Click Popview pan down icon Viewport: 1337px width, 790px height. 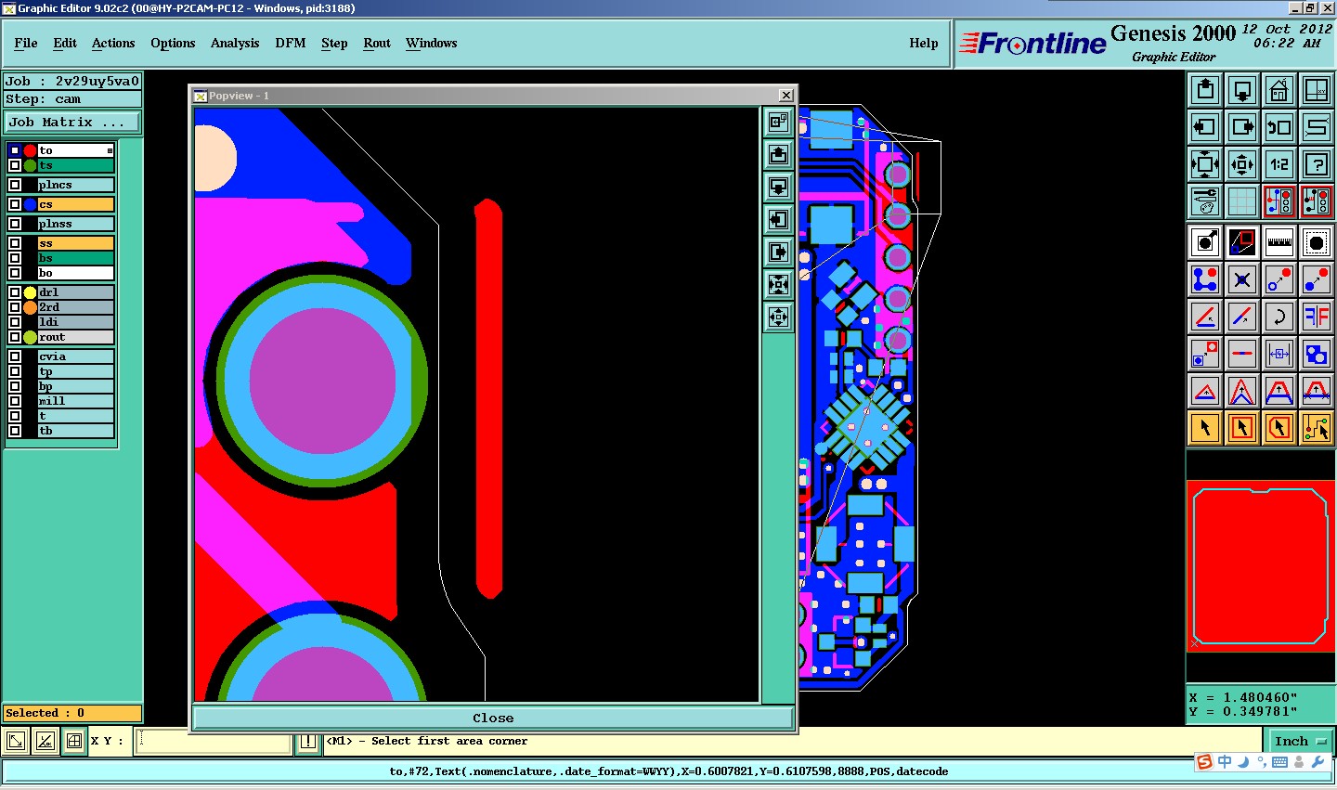[779, 187]
